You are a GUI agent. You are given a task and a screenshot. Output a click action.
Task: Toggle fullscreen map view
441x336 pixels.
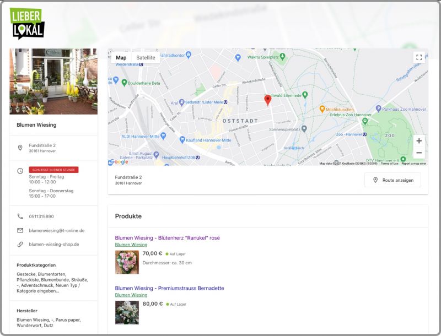click(419, 58)
